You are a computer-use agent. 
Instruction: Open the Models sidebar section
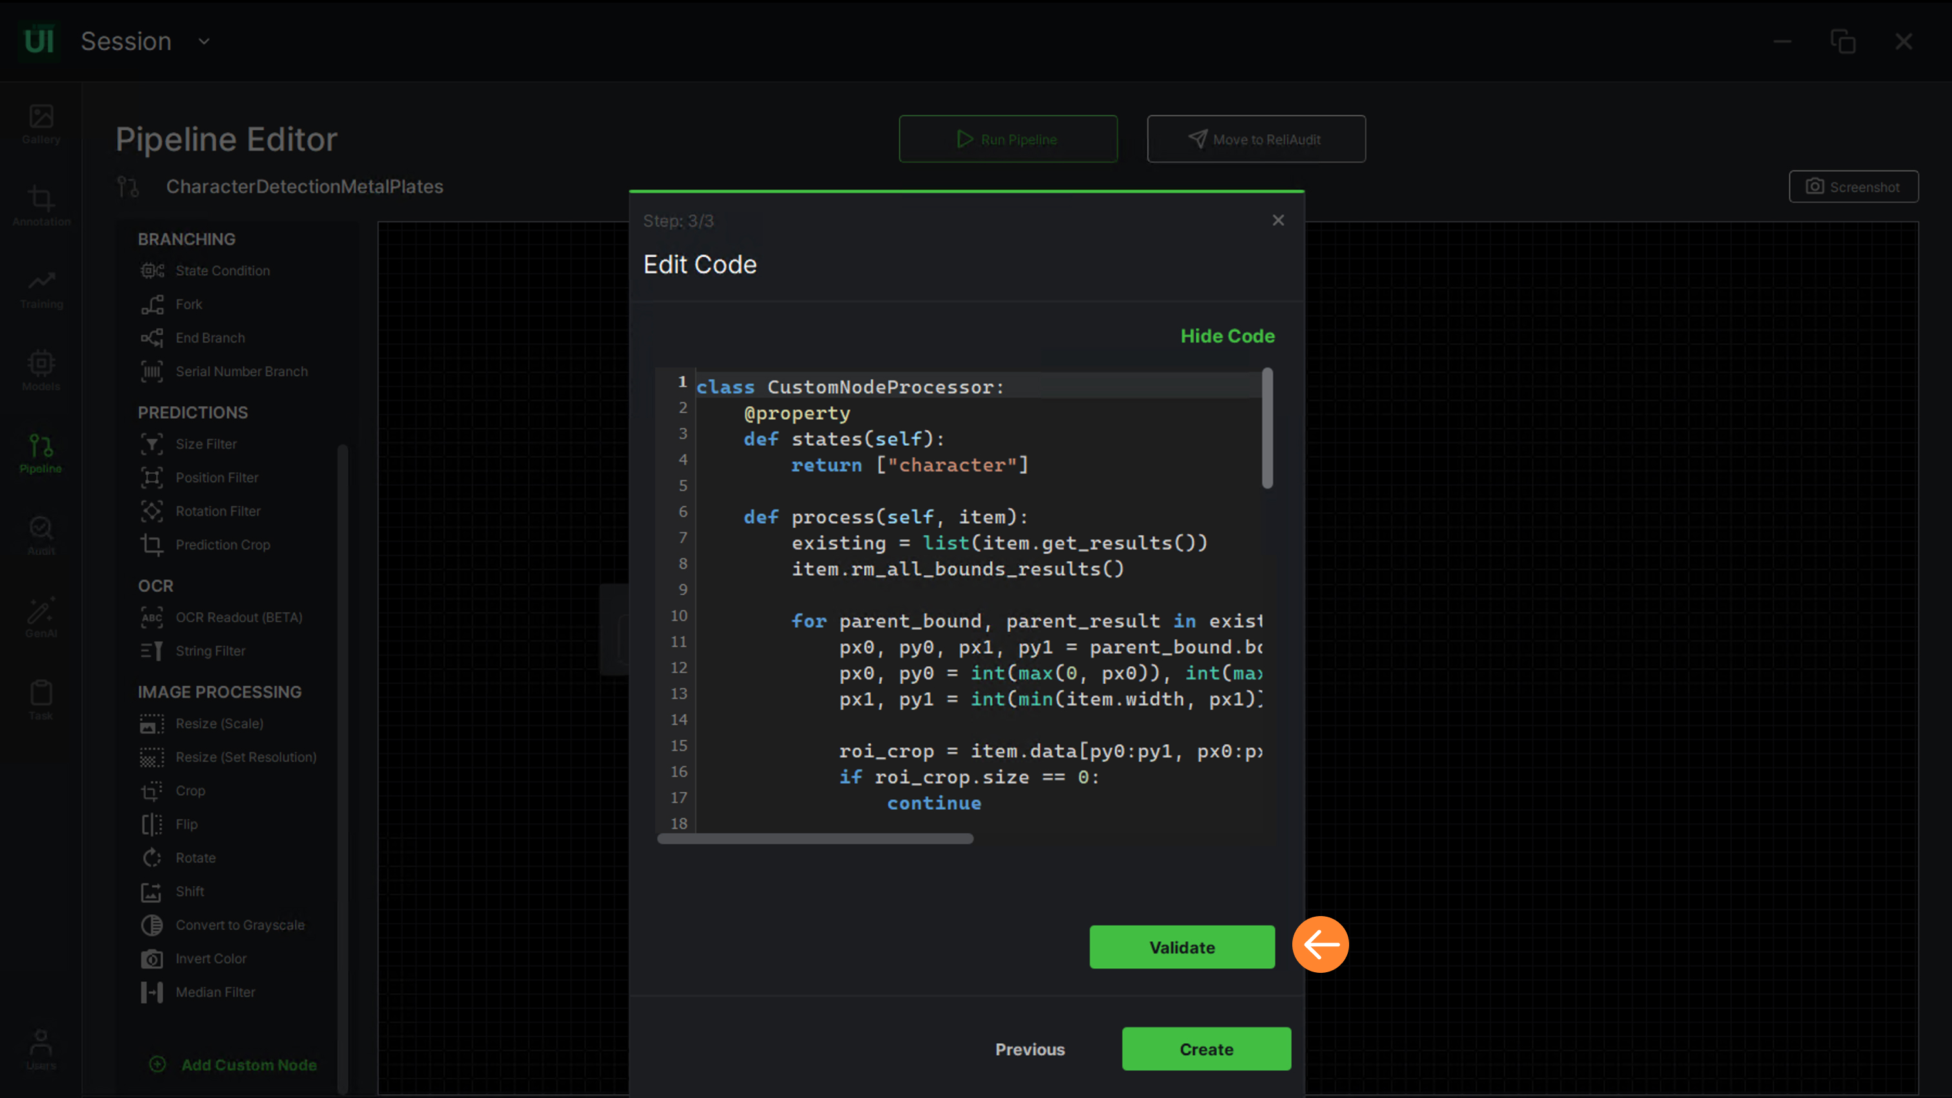point(41,371)
